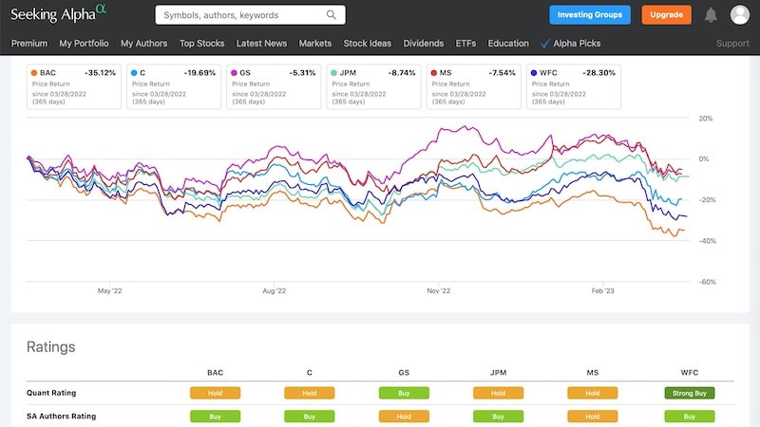
Task: Click JPM price return -8.74%
Action: pos(402,73)
